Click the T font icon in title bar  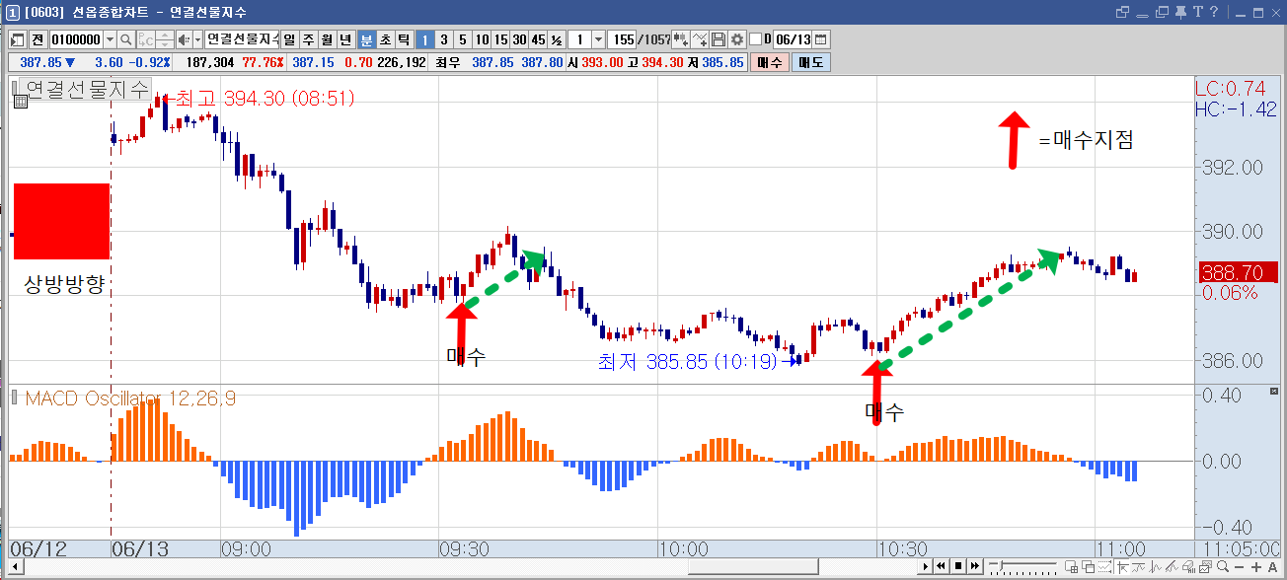coord(1197,12)
